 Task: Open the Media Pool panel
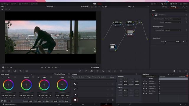click(x=24, y=4)
